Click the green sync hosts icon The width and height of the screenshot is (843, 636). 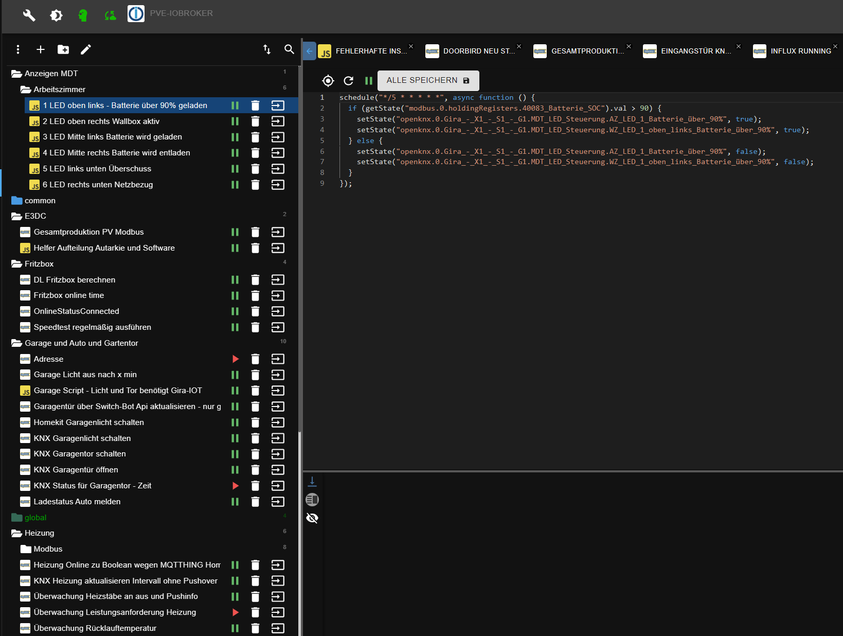click(x=110, y=15)
